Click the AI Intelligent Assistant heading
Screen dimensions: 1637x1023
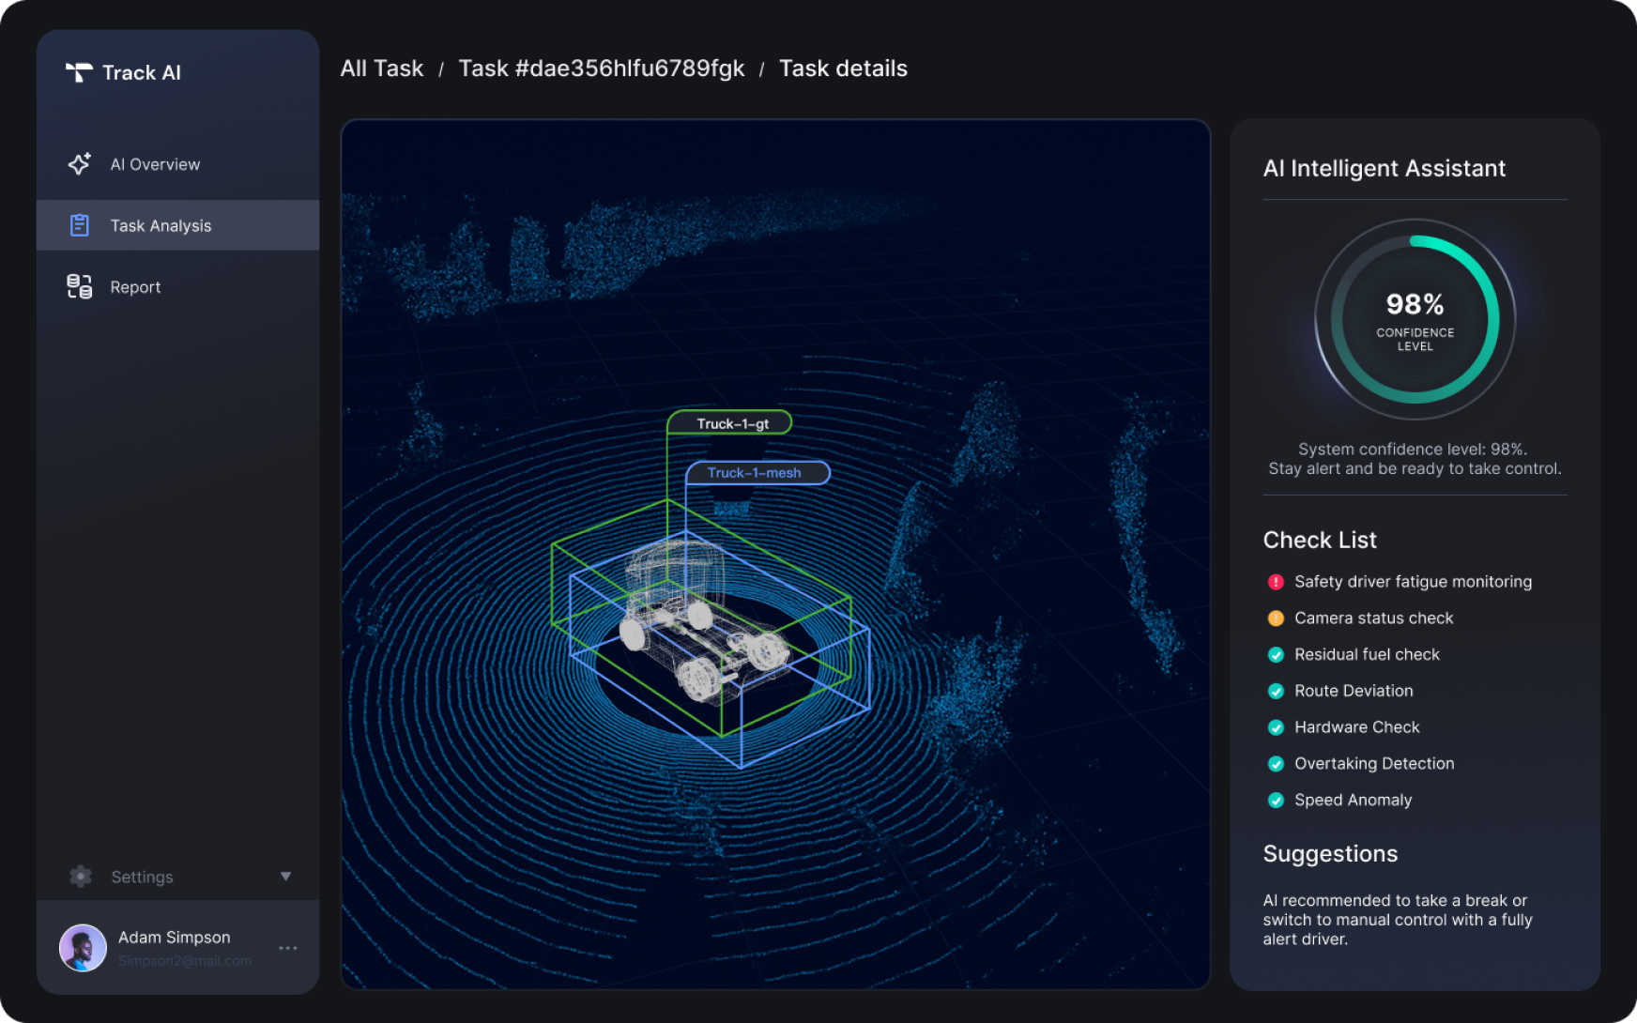click(1384, 169)
